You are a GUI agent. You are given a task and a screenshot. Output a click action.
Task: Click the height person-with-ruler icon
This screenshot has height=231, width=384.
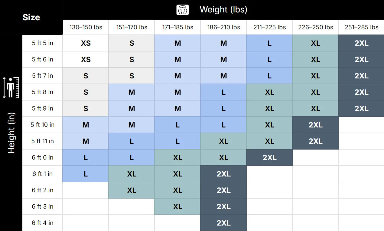click(x=11, y=87)
